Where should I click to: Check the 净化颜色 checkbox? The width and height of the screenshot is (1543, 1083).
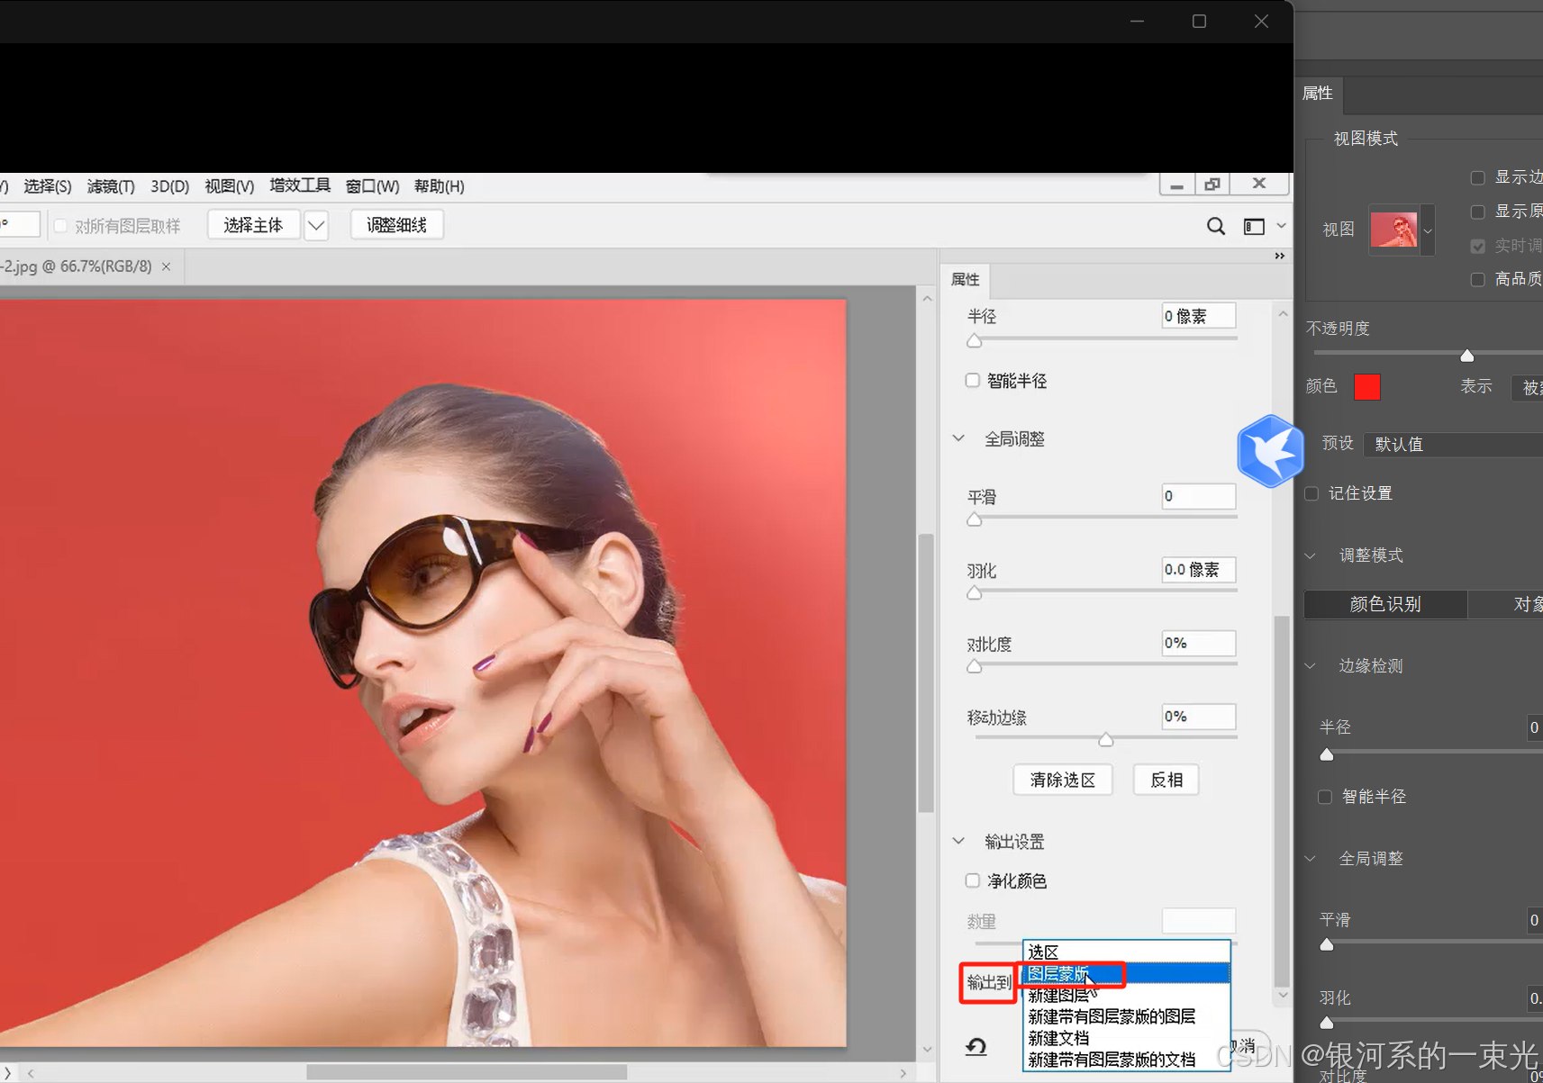tap(973, 880)
